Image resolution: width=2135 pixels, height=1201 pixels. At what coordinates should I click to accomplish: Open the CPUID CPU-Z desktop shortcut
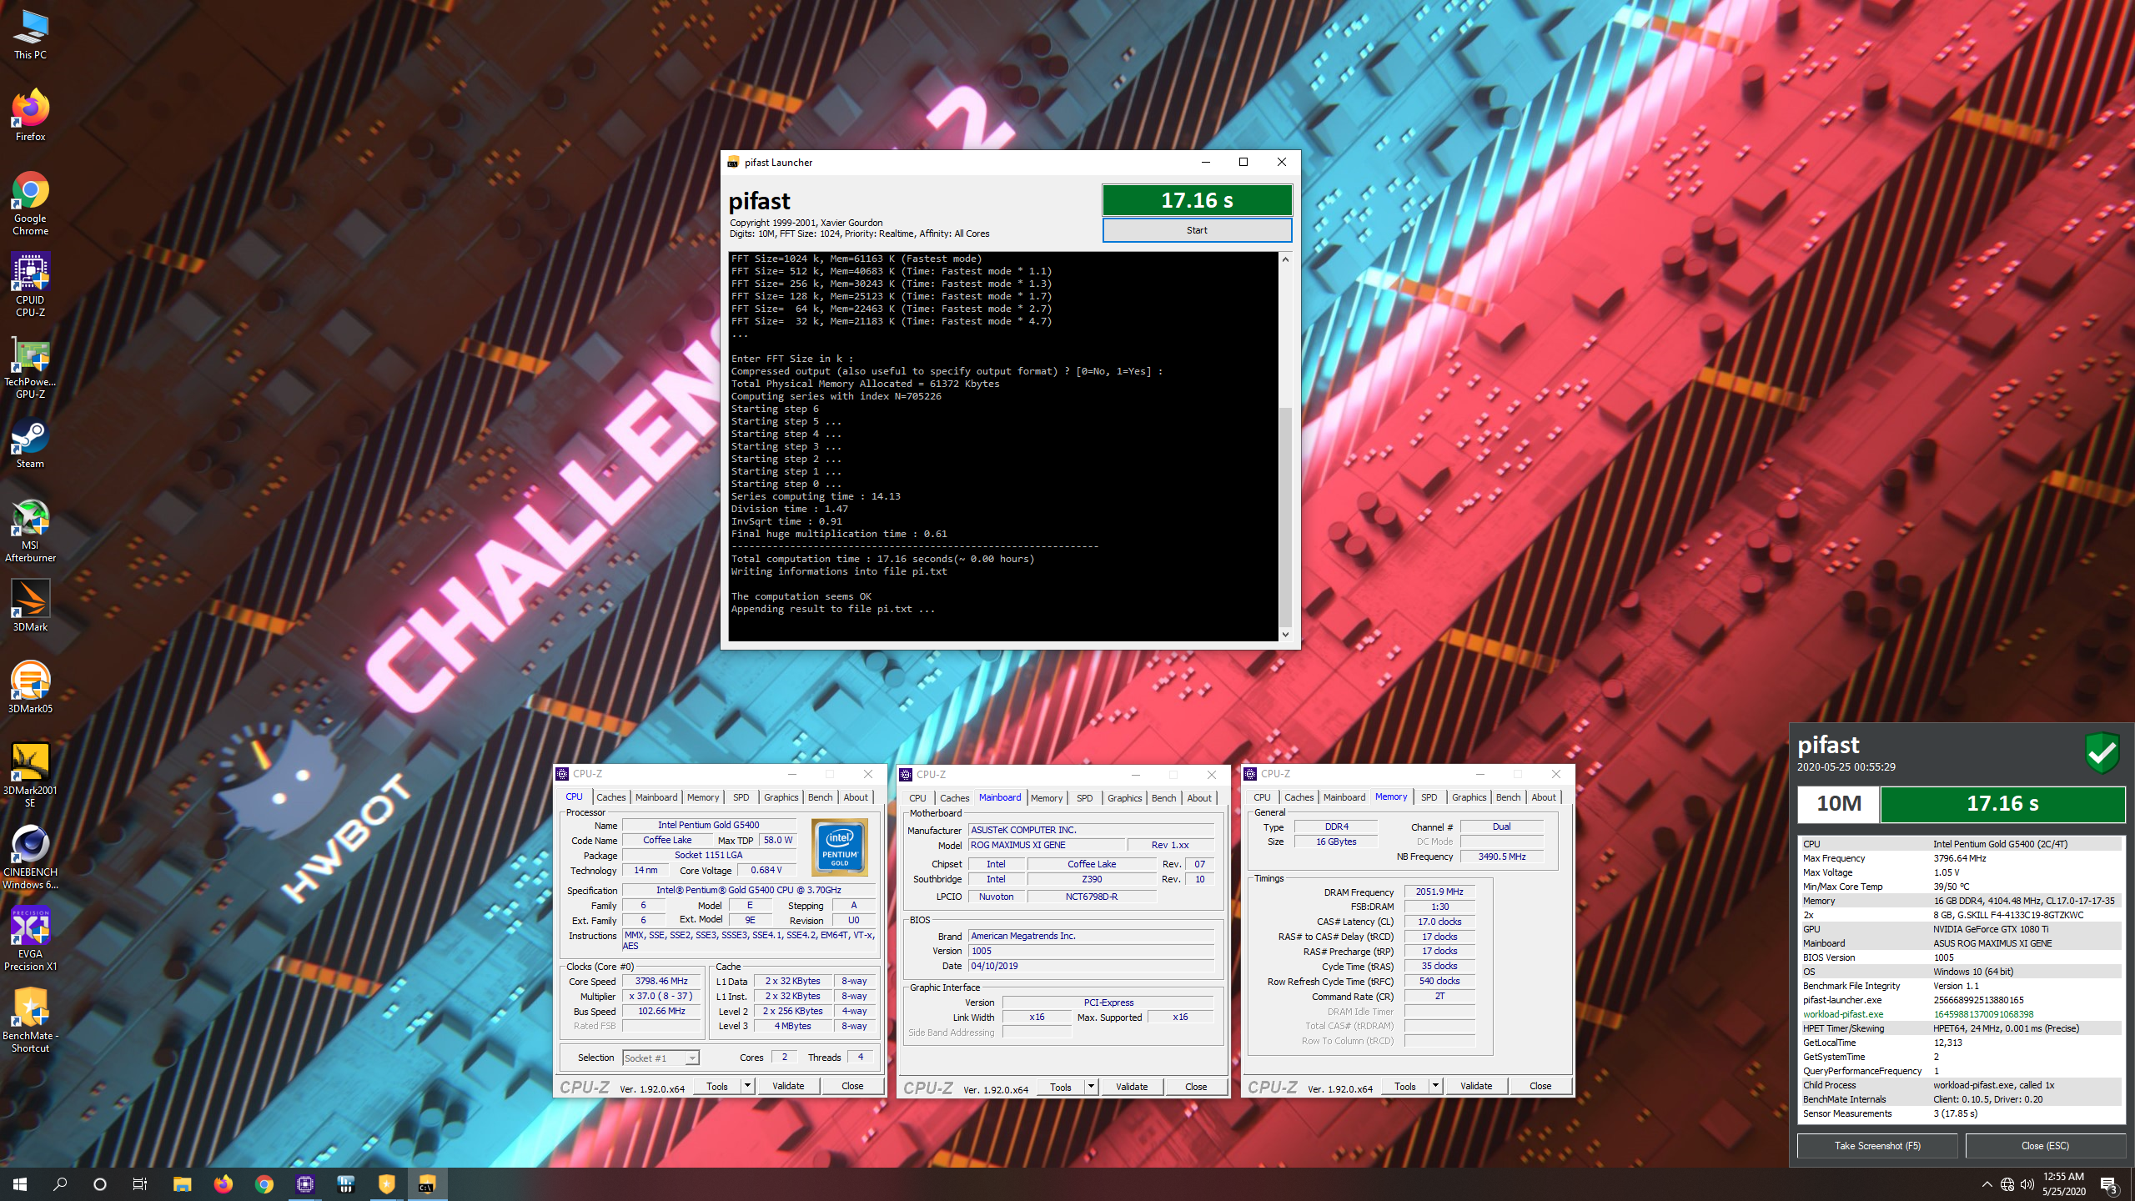[30, 285]
